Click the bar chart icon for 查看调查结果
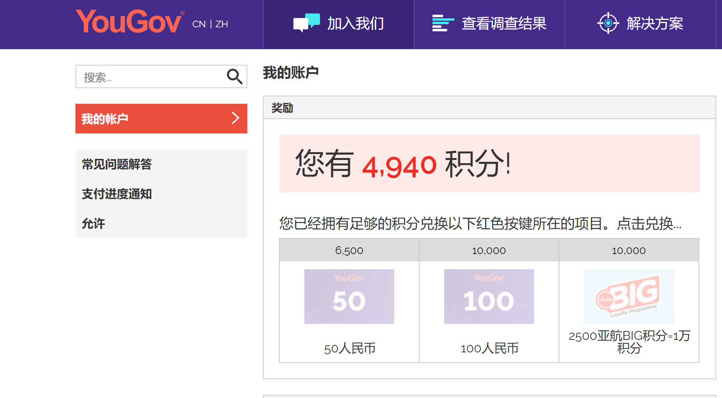The image size is (722, 398). coord(443,23)
